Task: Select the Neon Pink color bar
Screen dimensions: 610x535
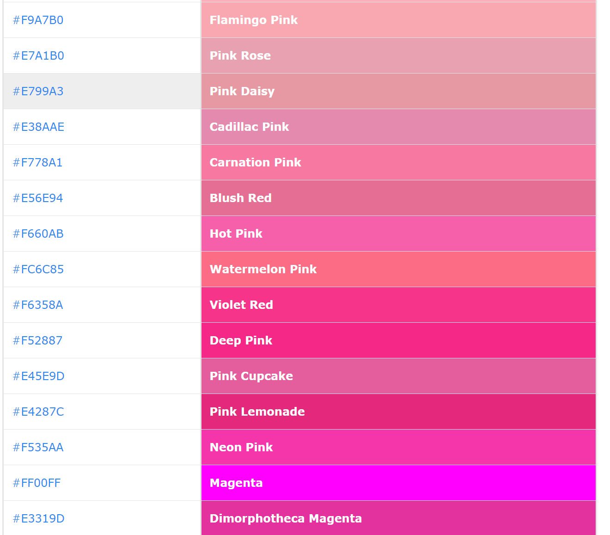Action: click(x=398, y=447)
